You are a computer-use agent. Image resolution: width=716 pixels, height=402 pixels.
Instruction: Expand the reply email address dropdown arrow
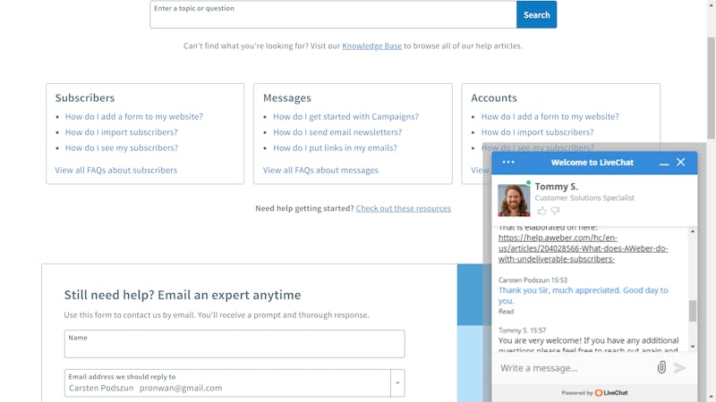tap(397, 383)
